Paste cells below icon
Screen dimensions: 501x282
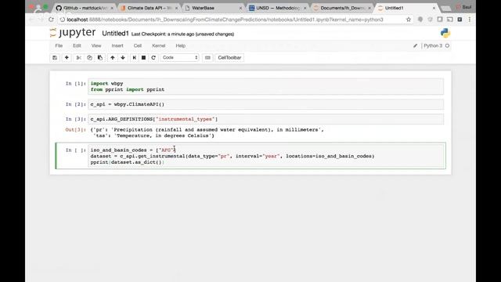click(x=100, y=57)
